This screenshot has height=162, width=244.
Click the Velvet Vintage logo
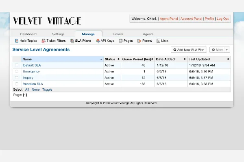coord(47,21)
